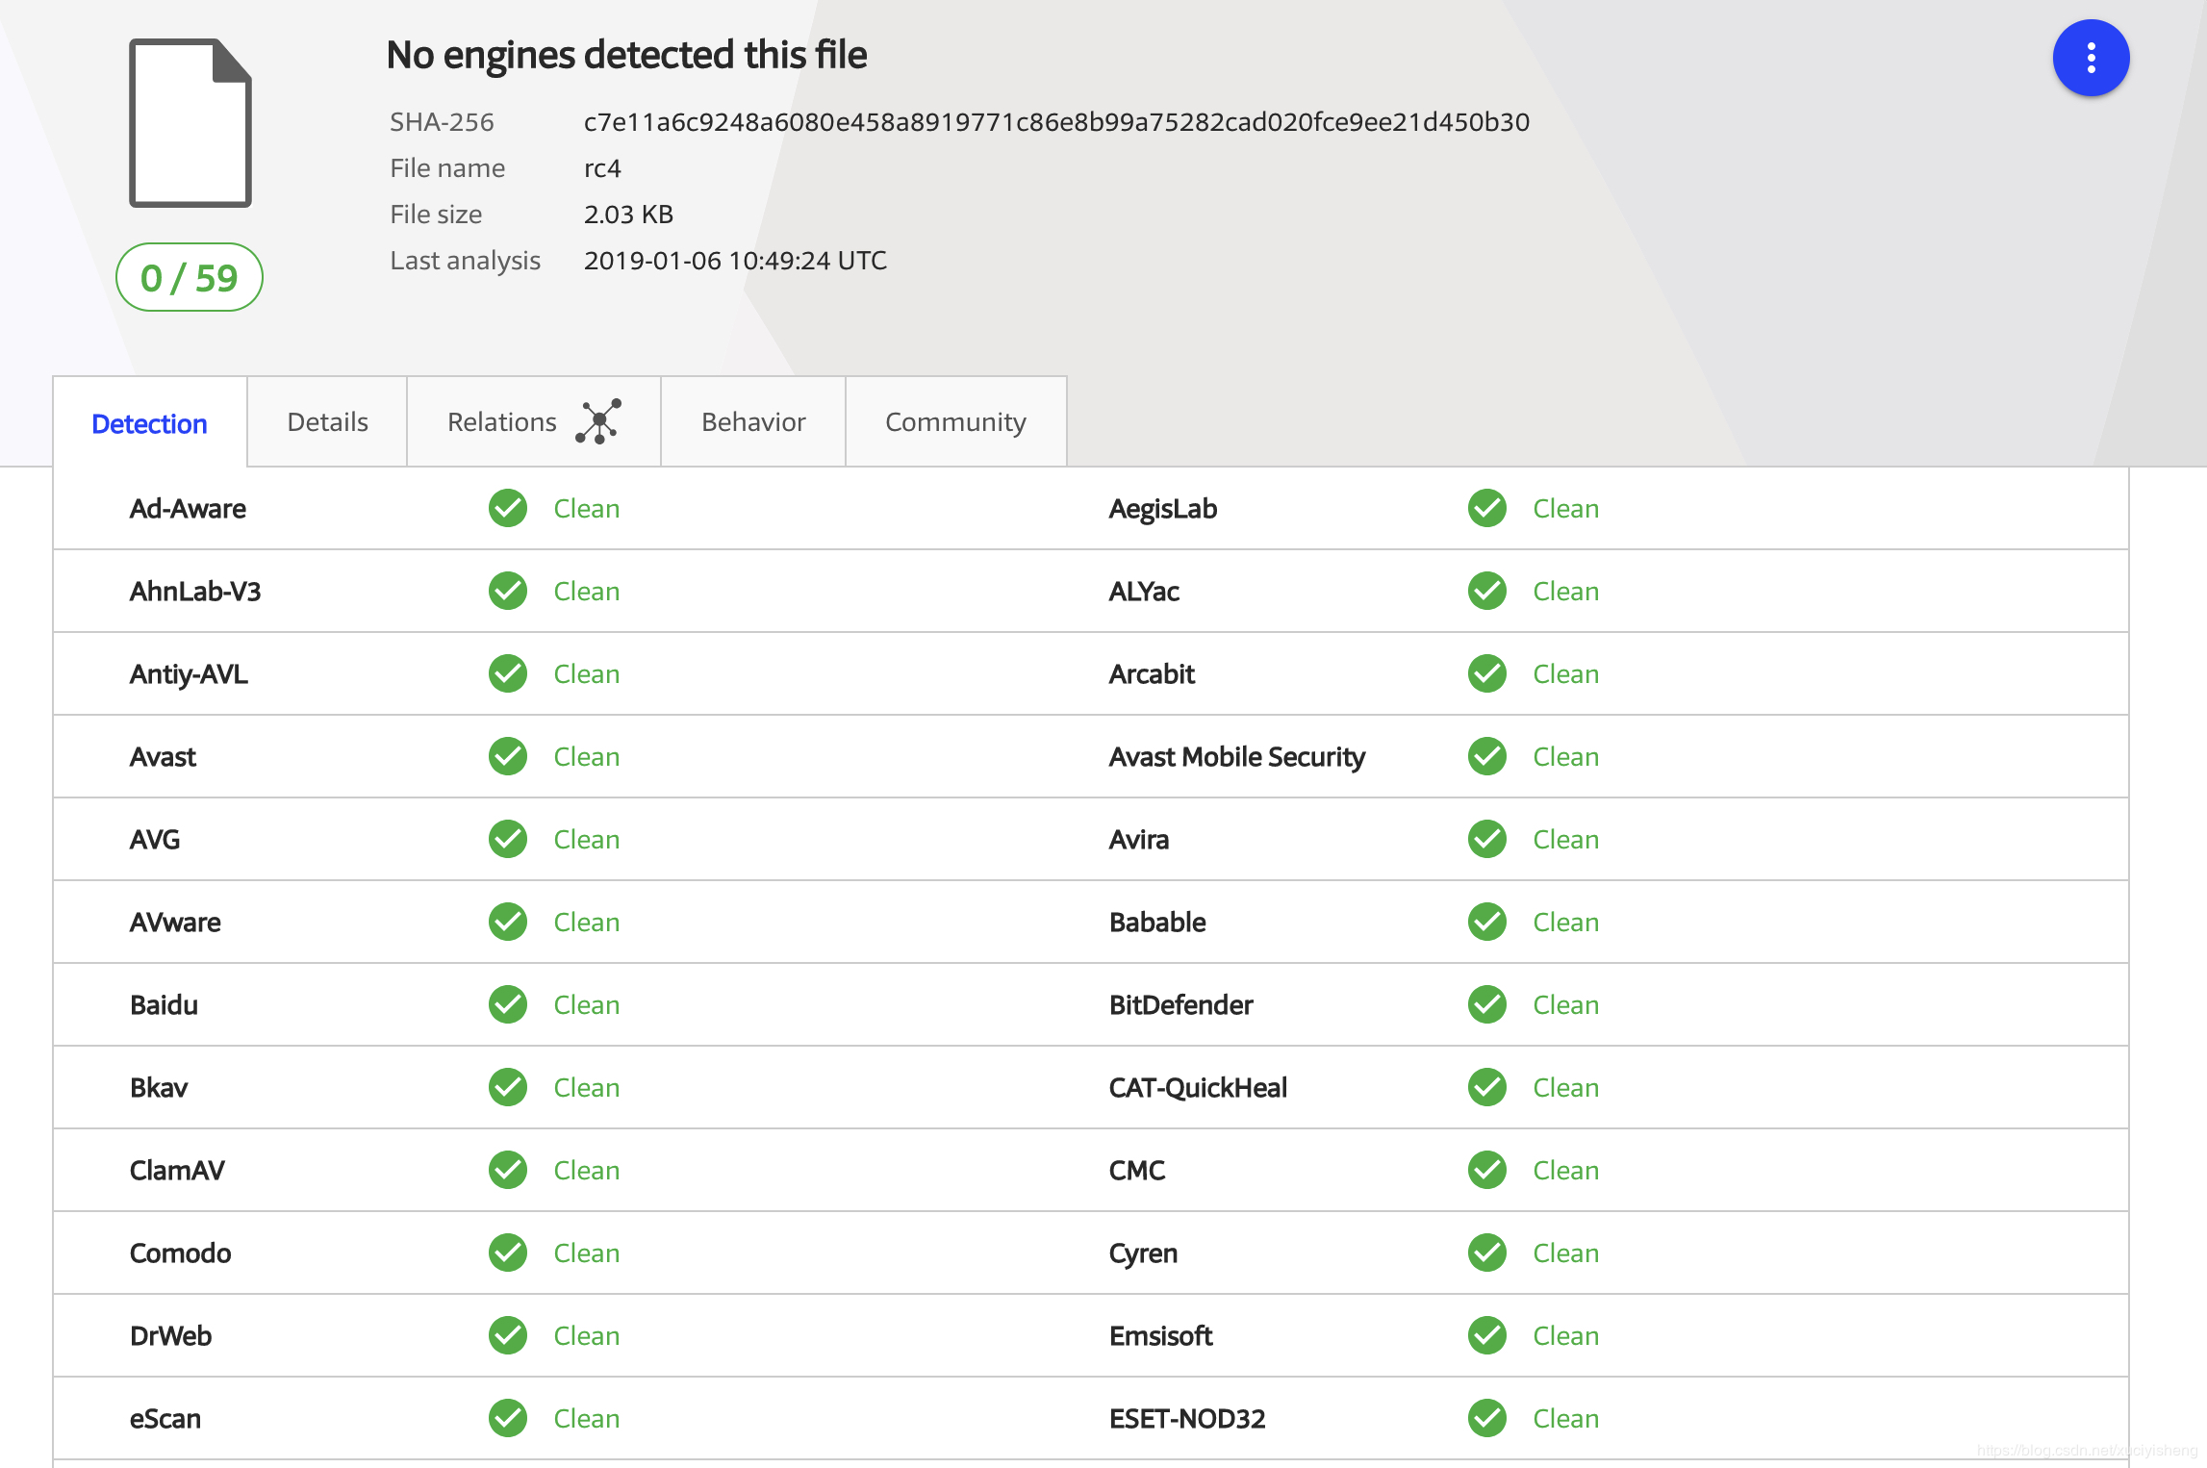The height and width of the screenshot is (1468, 2207).
Task: Open the three-dot more actions menu
Action: pyautogui.click(x=2091, y=58)
